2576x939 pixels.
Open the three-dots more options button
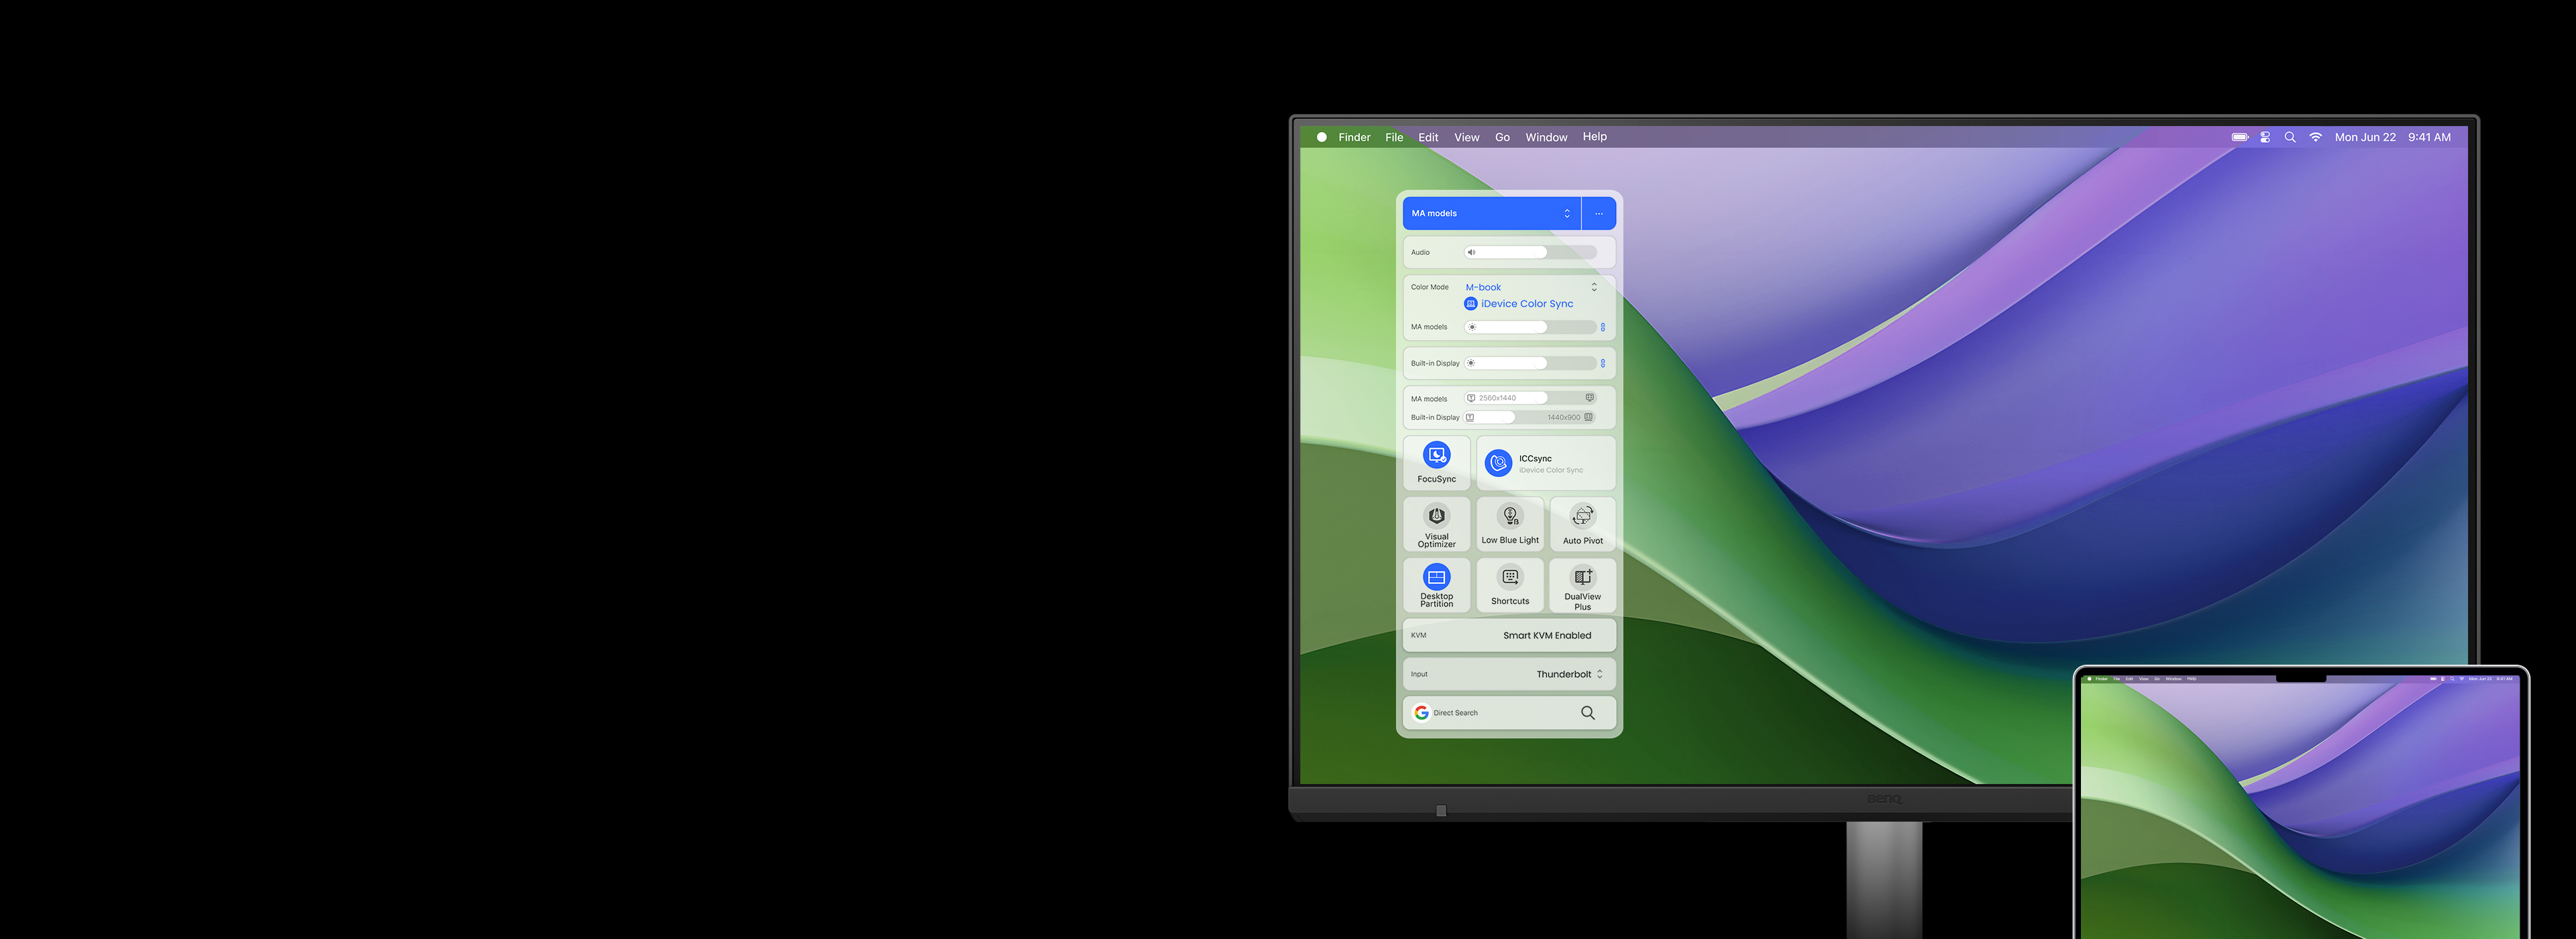tap(1599, 213)
